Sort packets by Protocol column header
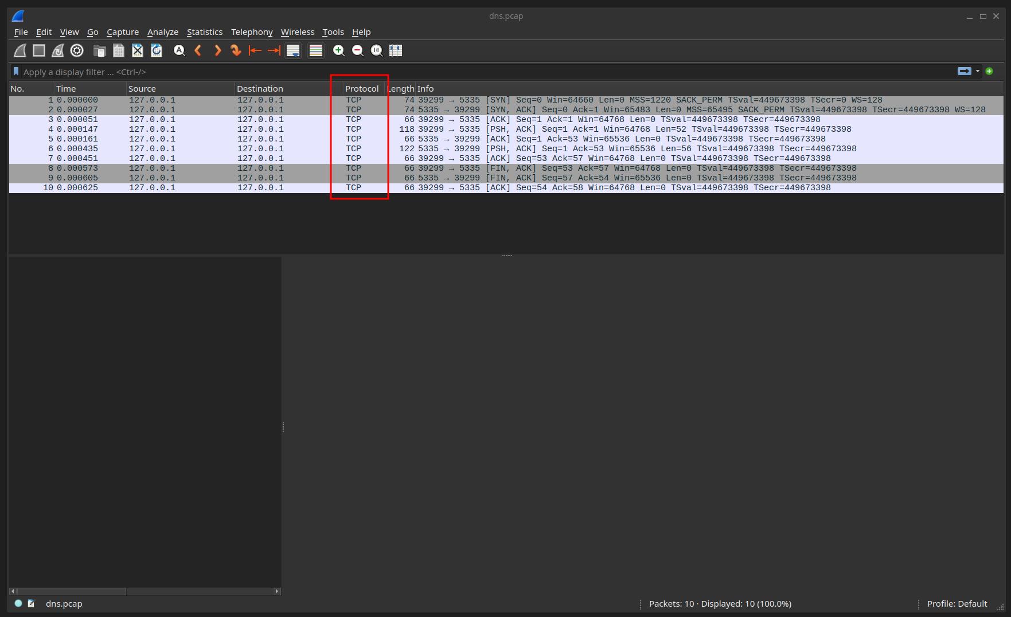The image size is (1011, 617). (x=362, y=88)
